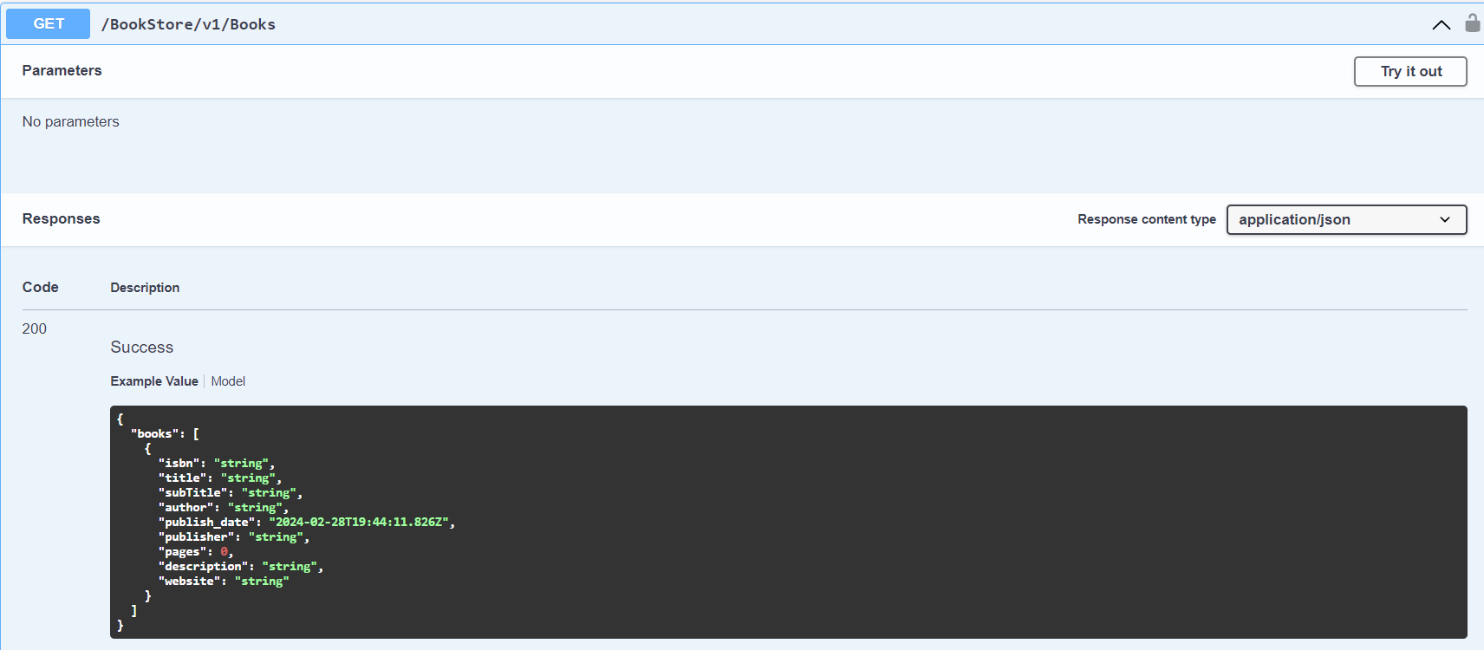This screenshot has width=1484, height=650.
Task: Click the Try it out button
Action: [x=1410, y=71]
